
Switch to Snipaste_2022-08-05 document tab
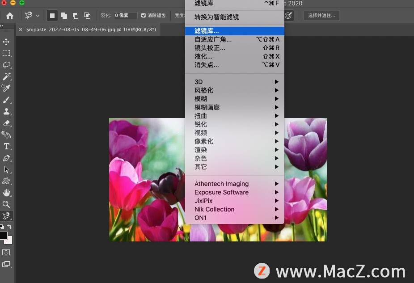(91, 30)
